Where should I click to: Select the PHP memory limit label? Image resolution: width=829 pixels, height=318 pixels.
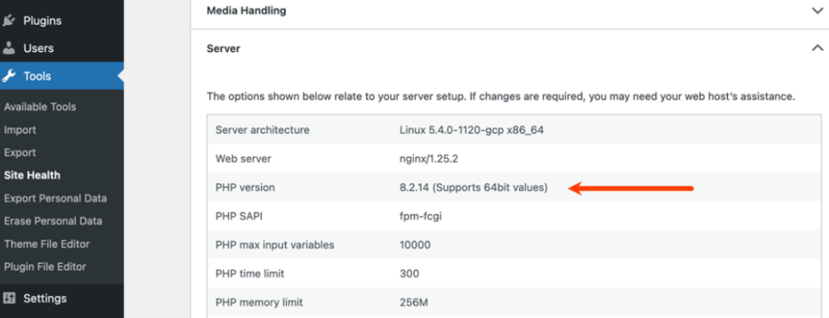click(x=259, y=303)
